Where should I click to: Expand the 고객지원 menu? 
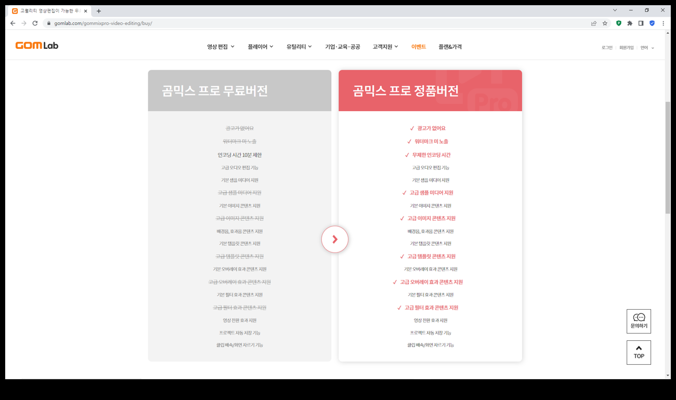(385, 47)
